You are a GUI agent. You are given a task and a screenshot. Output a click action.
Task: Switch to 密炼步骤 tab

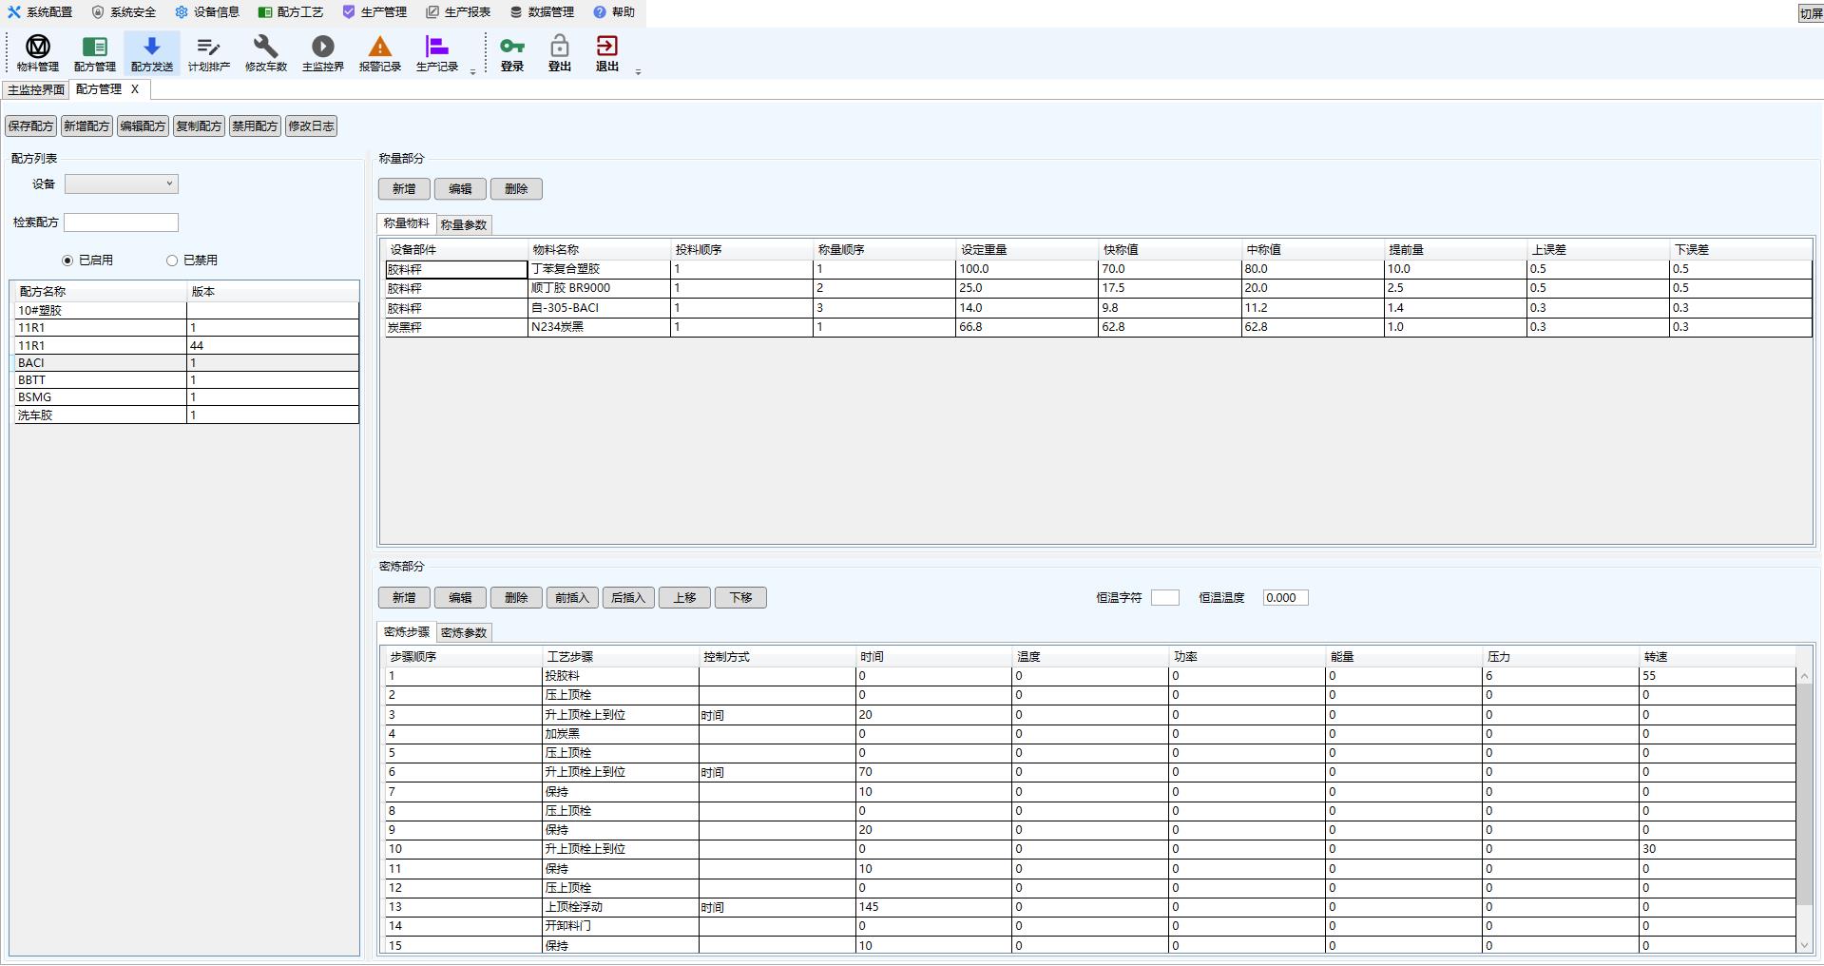tap(407, 632)
